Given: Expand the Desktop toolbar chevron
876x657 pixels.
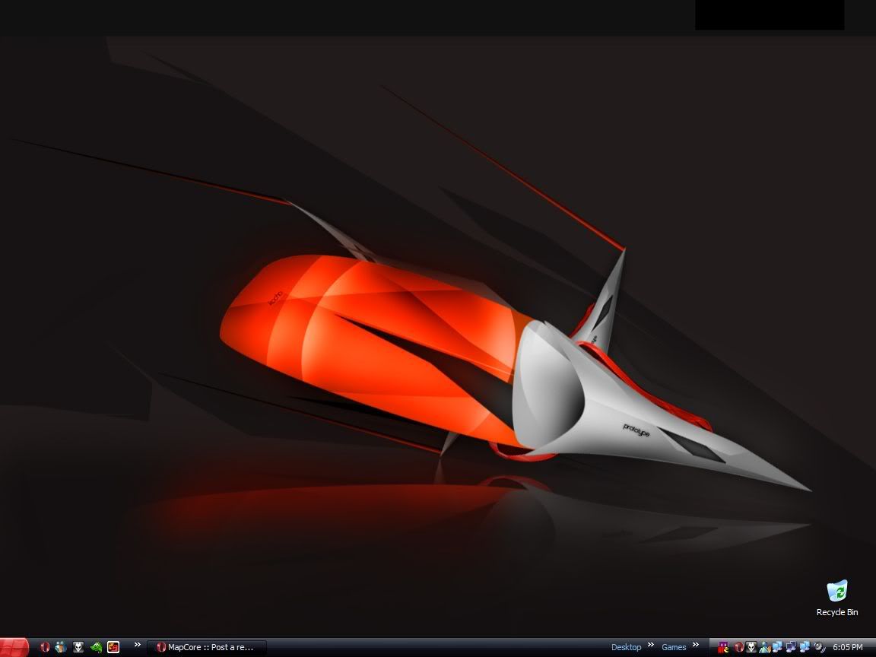Looking at the screenshot, I should pyautogui.click(x=650, y=647).
